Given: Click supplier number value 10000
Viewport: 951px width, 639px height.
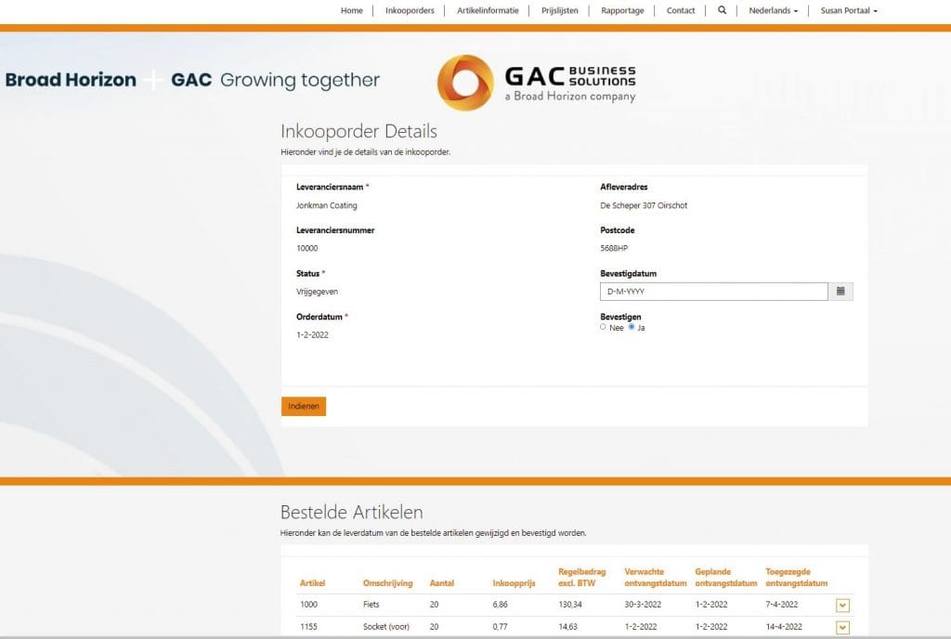Looking at the screenshot, I should [x=306, y=248].
